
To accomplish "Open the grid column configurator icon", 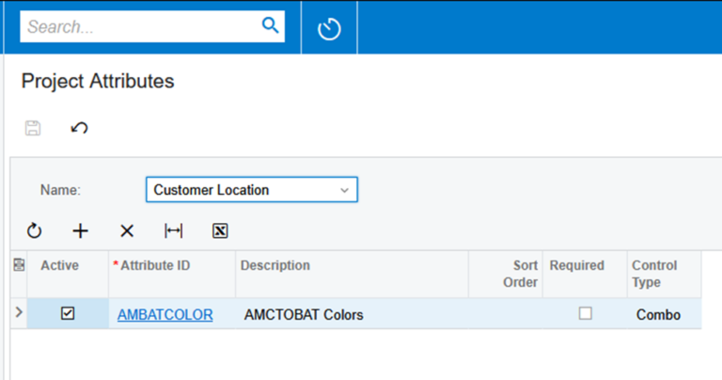I will [x=19, y=265].
